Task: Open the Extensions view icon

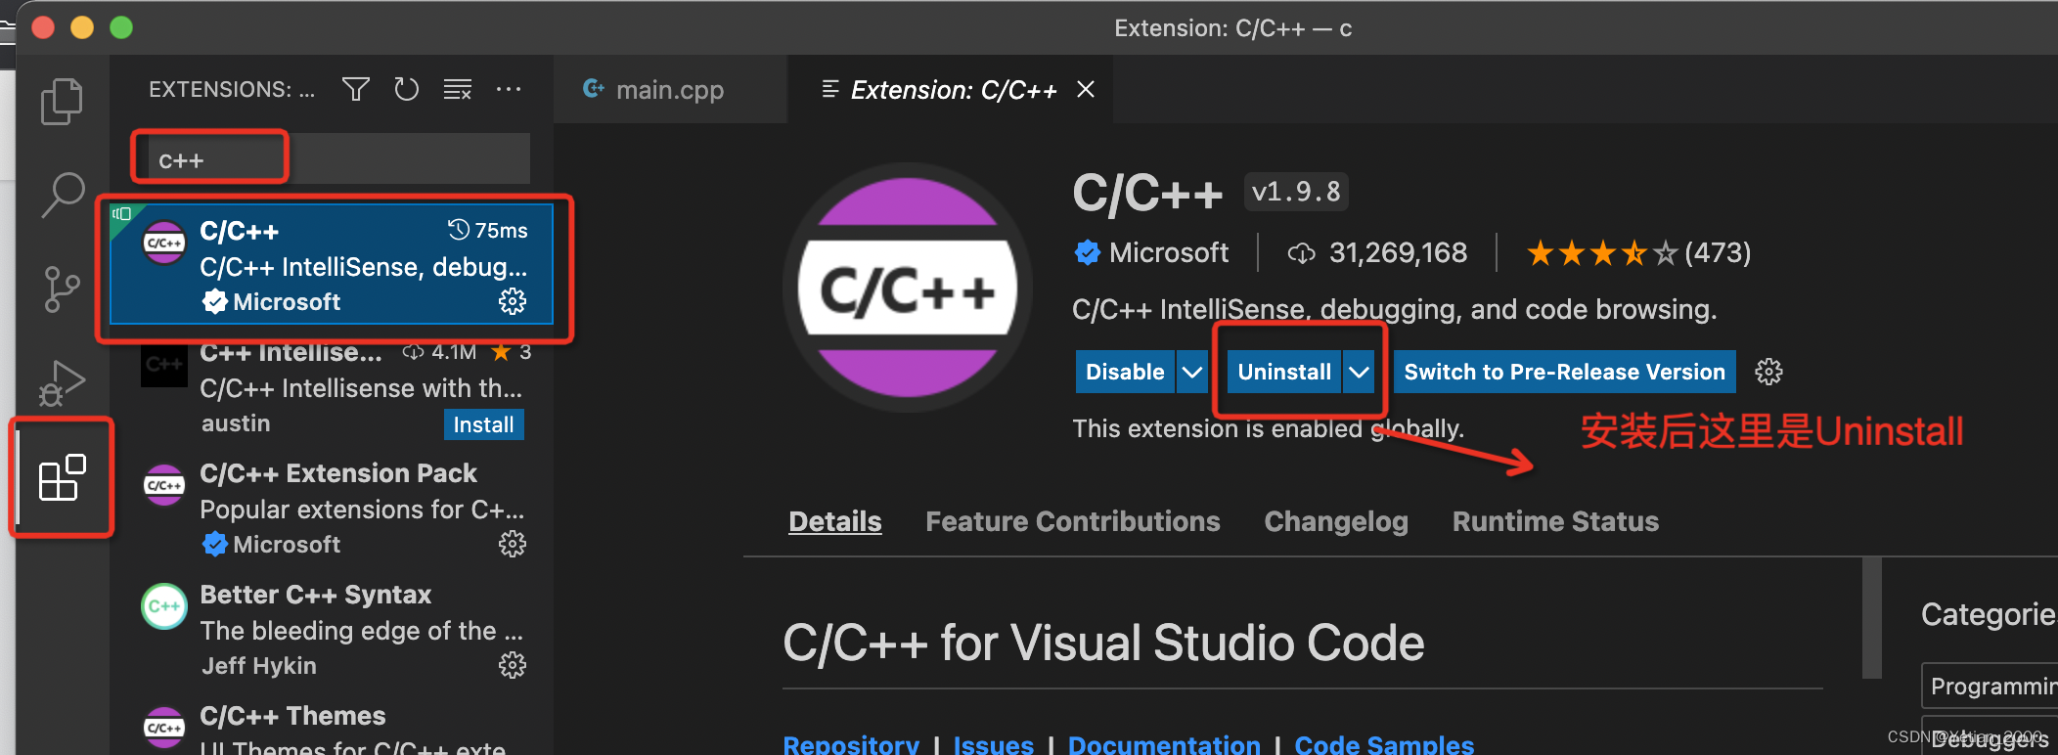Action: pyautogui.click(x=62, y=477)
